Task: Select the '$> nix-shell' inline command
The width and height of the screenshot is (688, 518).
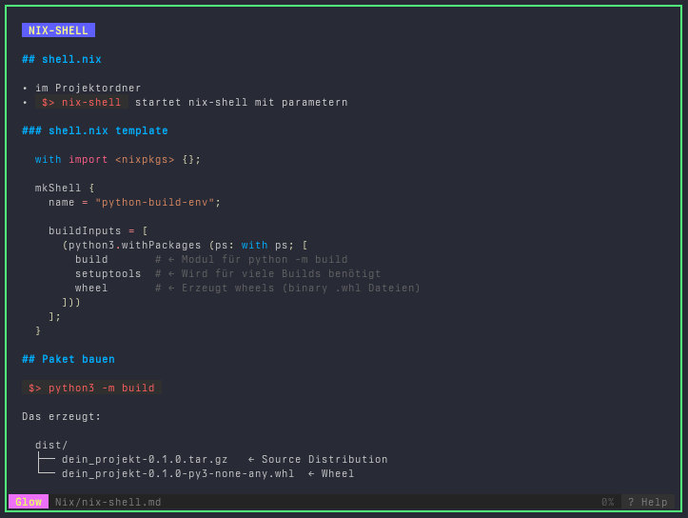Action: click(81, 103)
